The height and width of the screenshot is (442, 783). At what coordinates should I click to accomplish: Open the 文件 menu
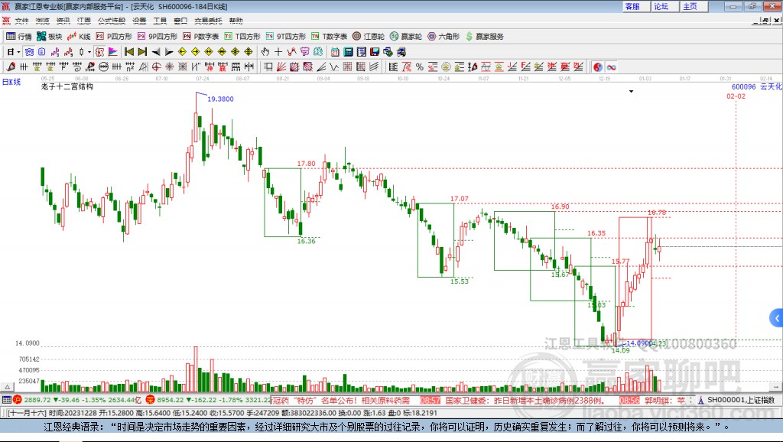coord(21,21)
